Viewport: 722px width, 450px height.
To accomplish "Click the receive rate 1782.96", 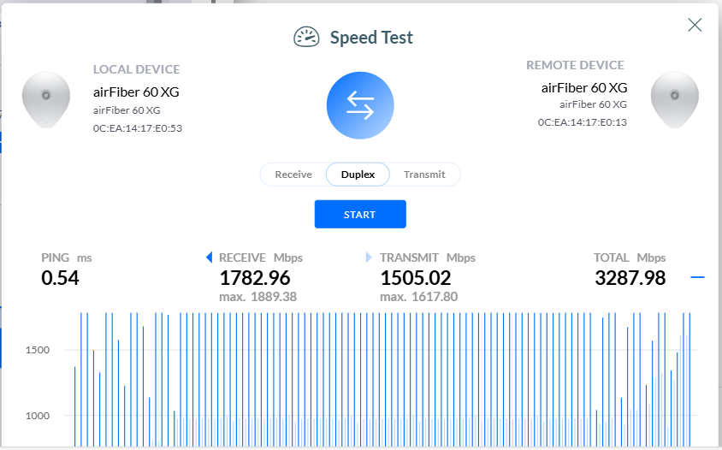I will click(255, 278).
